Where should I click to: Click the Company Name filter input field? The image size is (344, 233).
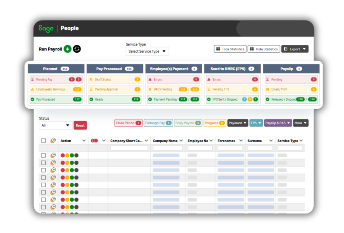tap(168, 148)
